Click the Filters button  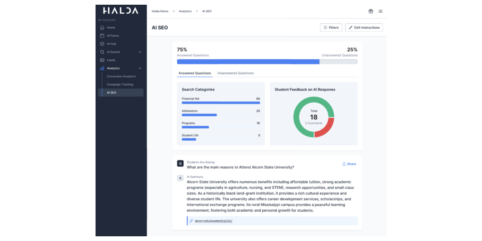pos(330,28)
